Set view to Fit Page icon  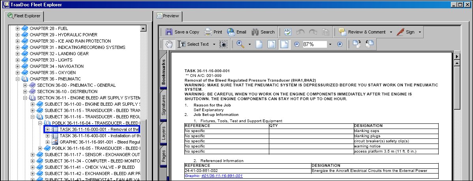pos(272,44)
